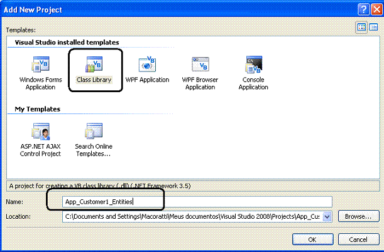This screenshot has width=384, height=252.
Task: Confirm with the OK button
Action: coord(313,239)
